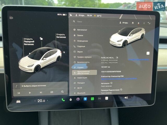Select media source (Выбрать медиа источник)
The image size is (167, 125).
(x=34, y=86)
